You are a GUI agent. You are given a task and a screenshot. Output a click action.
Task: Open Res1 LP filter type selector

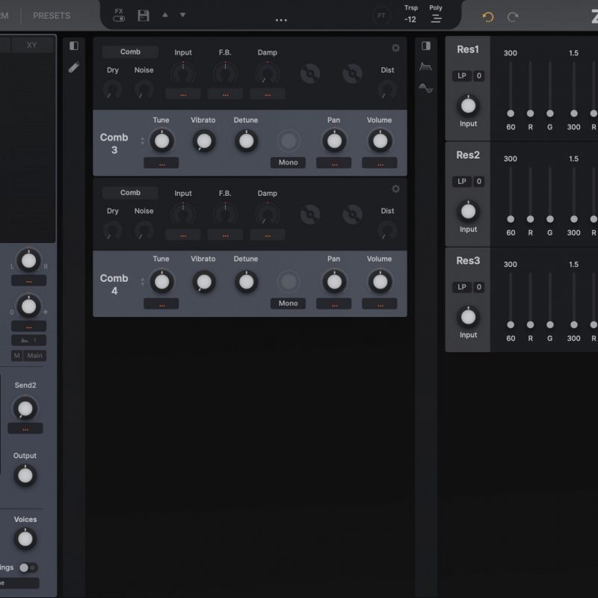461,75
